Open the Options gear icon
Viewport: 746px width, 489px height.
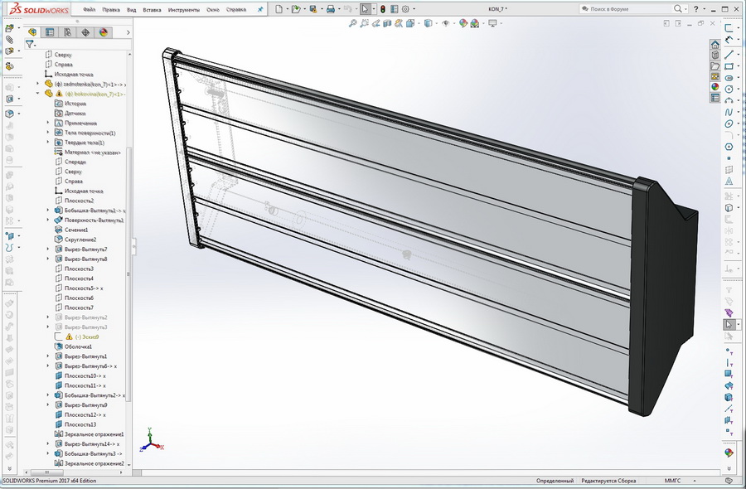(405, 7)
